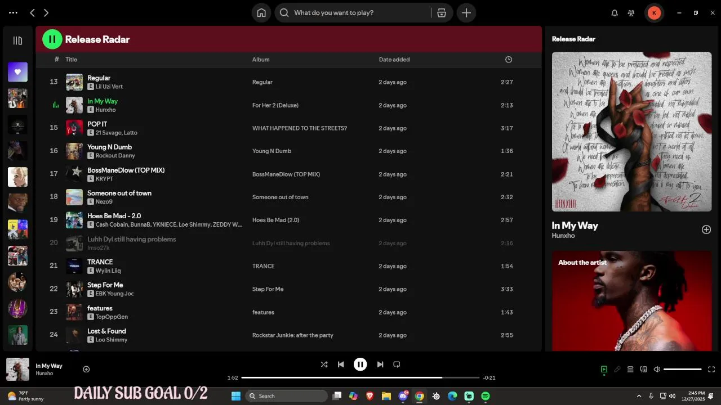
Task: Sort by Title column header
Action: [x=71, y=60]
